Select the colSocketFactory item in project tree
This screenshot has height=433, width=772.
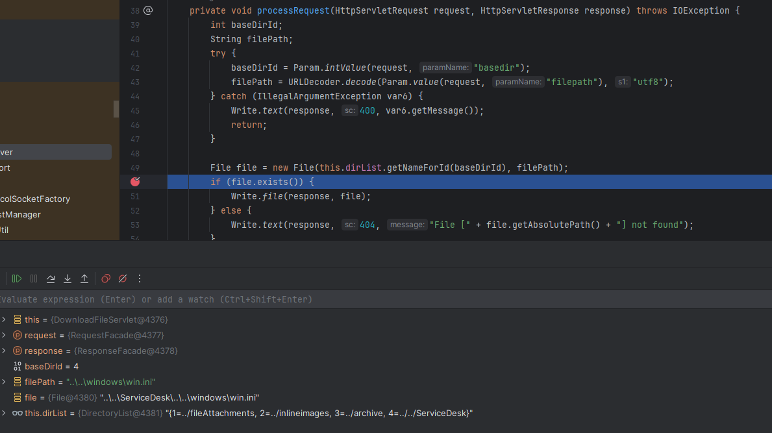pyautogui.click(x=35, y=199)
